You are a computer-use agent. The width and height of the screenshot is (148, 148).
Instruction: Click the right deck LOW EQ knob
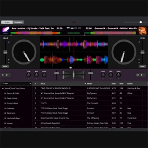tap(103, 75)
